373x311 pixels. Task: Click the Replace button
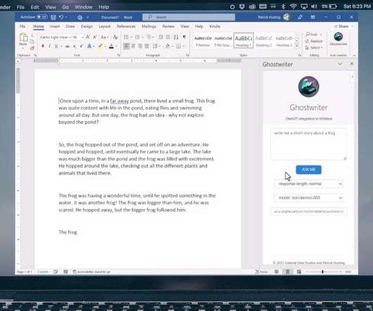coord(315,41)
